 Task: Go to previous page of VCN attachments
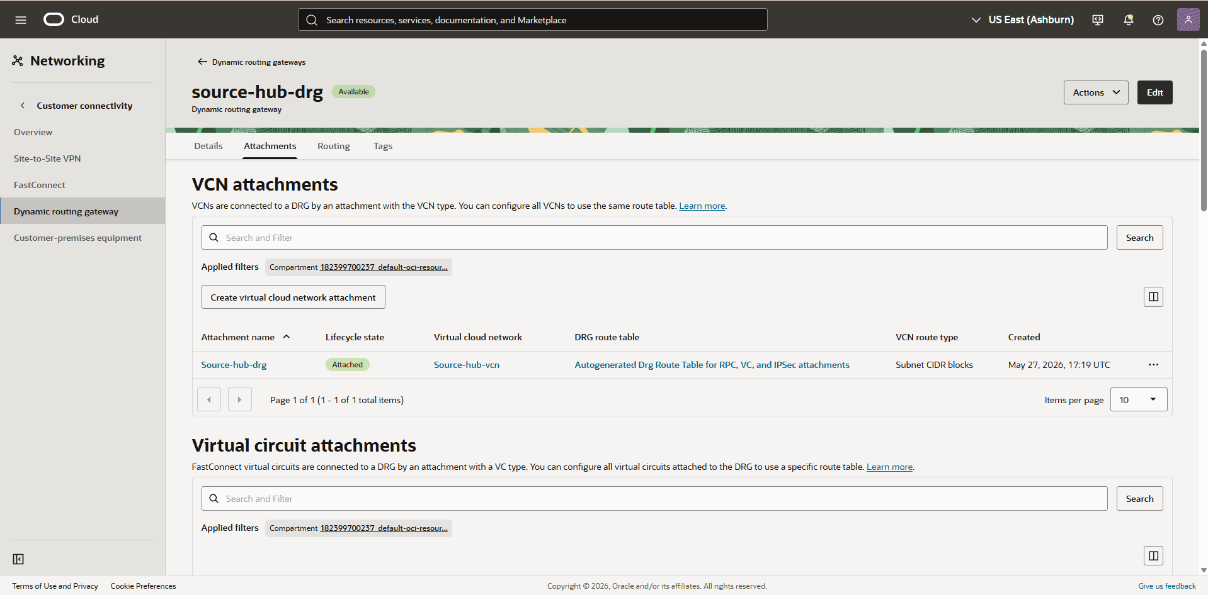209,399
